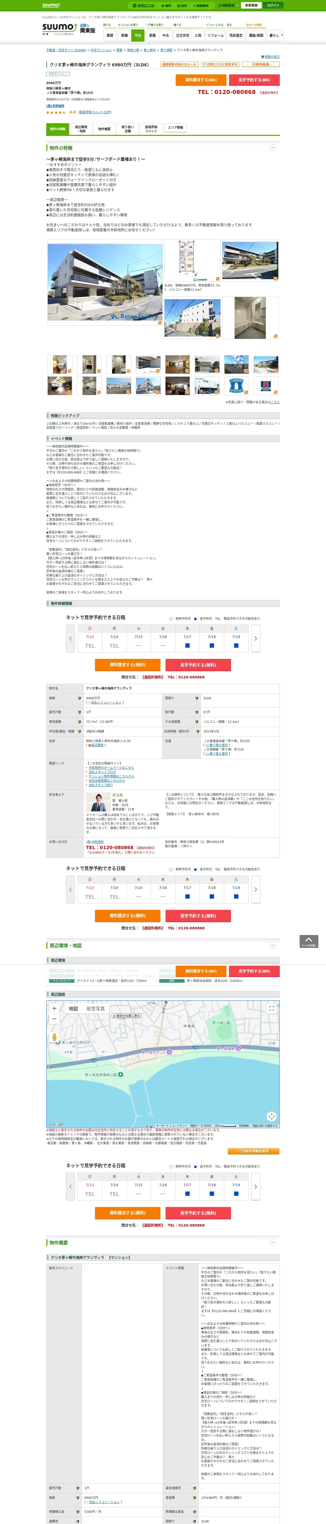Click 支払シミュレーション link beside 6980万円

[105, 702]
